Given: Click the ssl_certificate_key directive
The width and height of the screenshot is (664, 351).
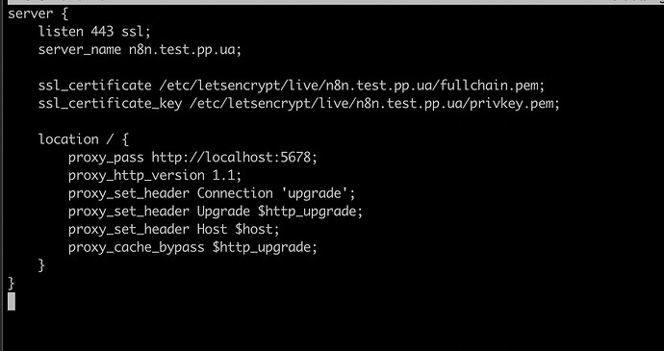Looking at the screenshot, I should tap(110, 103).
